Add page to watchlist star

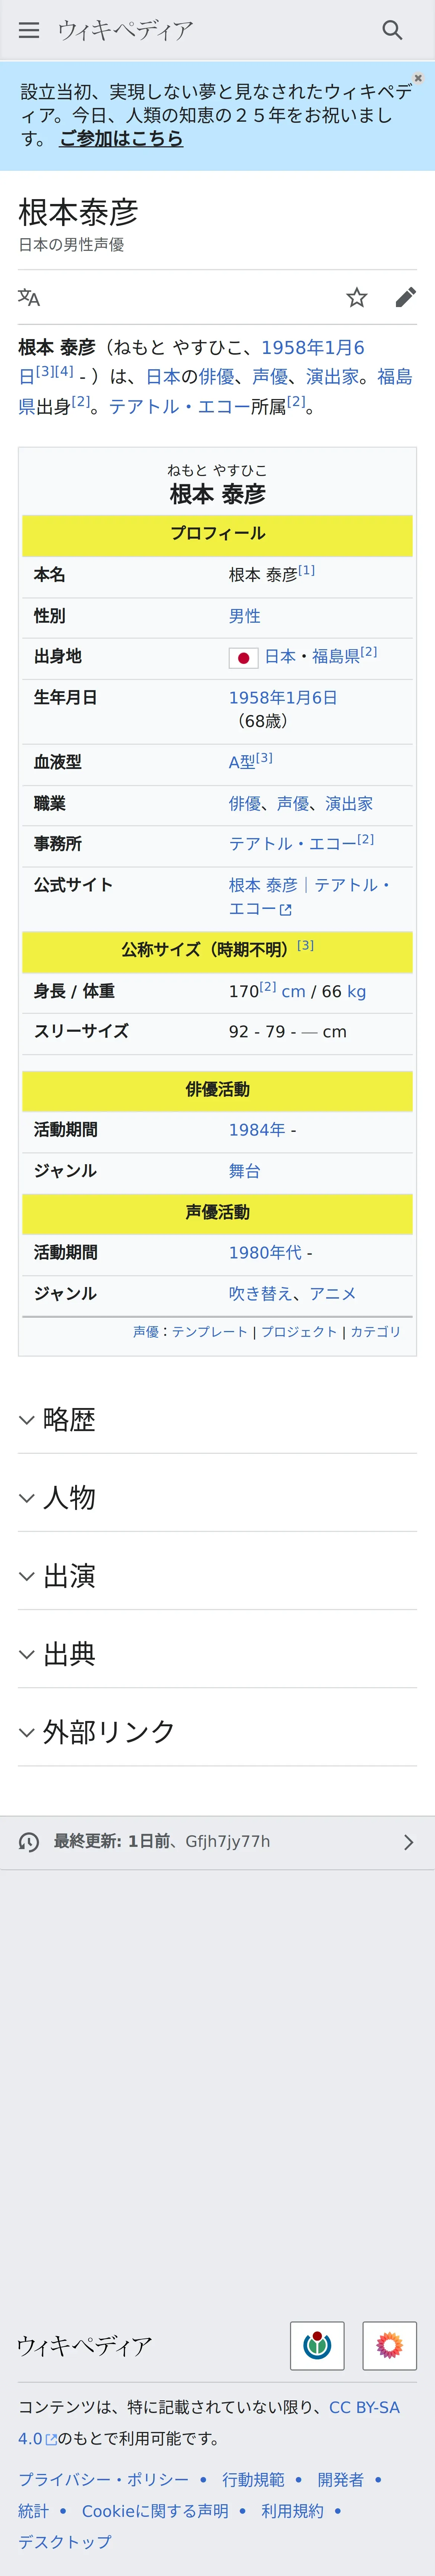(x=357, y=297)
